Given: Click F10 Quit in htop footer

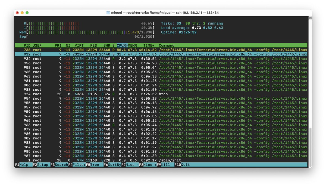Looking at the screenshot, I should (182, 165).
